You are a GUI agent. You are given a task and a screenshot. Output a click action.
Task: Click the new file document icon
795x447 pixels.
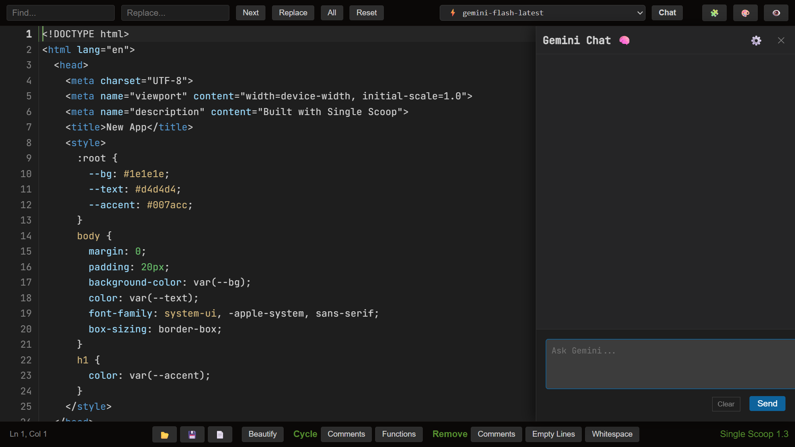(x=220, y=435)
